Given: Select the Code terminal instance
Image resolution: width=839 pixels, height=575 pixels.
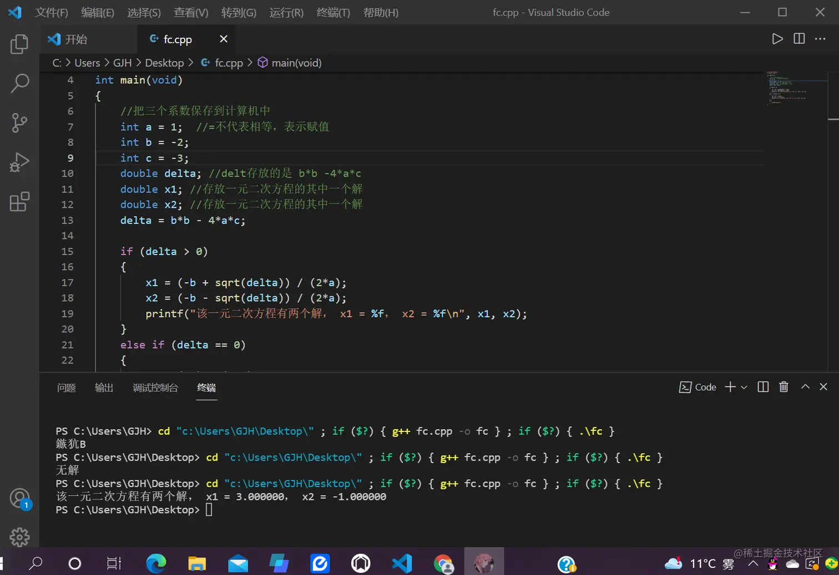Looking at the screenshot, I should coord(698,387).
